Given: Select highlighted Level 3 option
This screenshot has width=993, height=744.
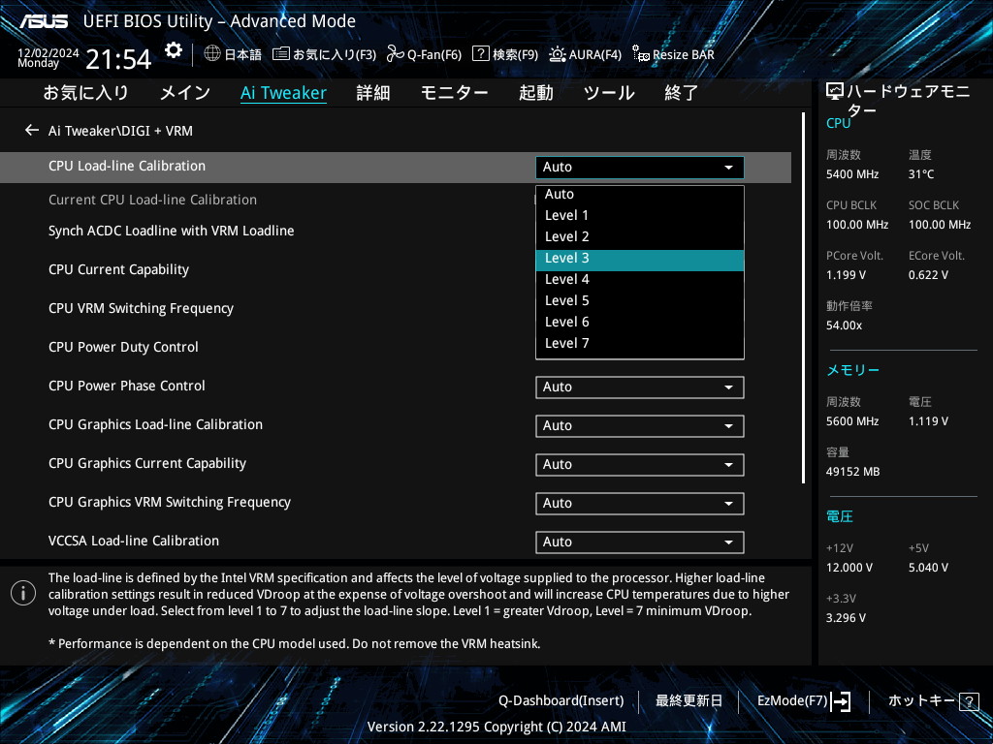Looking at the screenshot, I should click(x=640, y=258).
